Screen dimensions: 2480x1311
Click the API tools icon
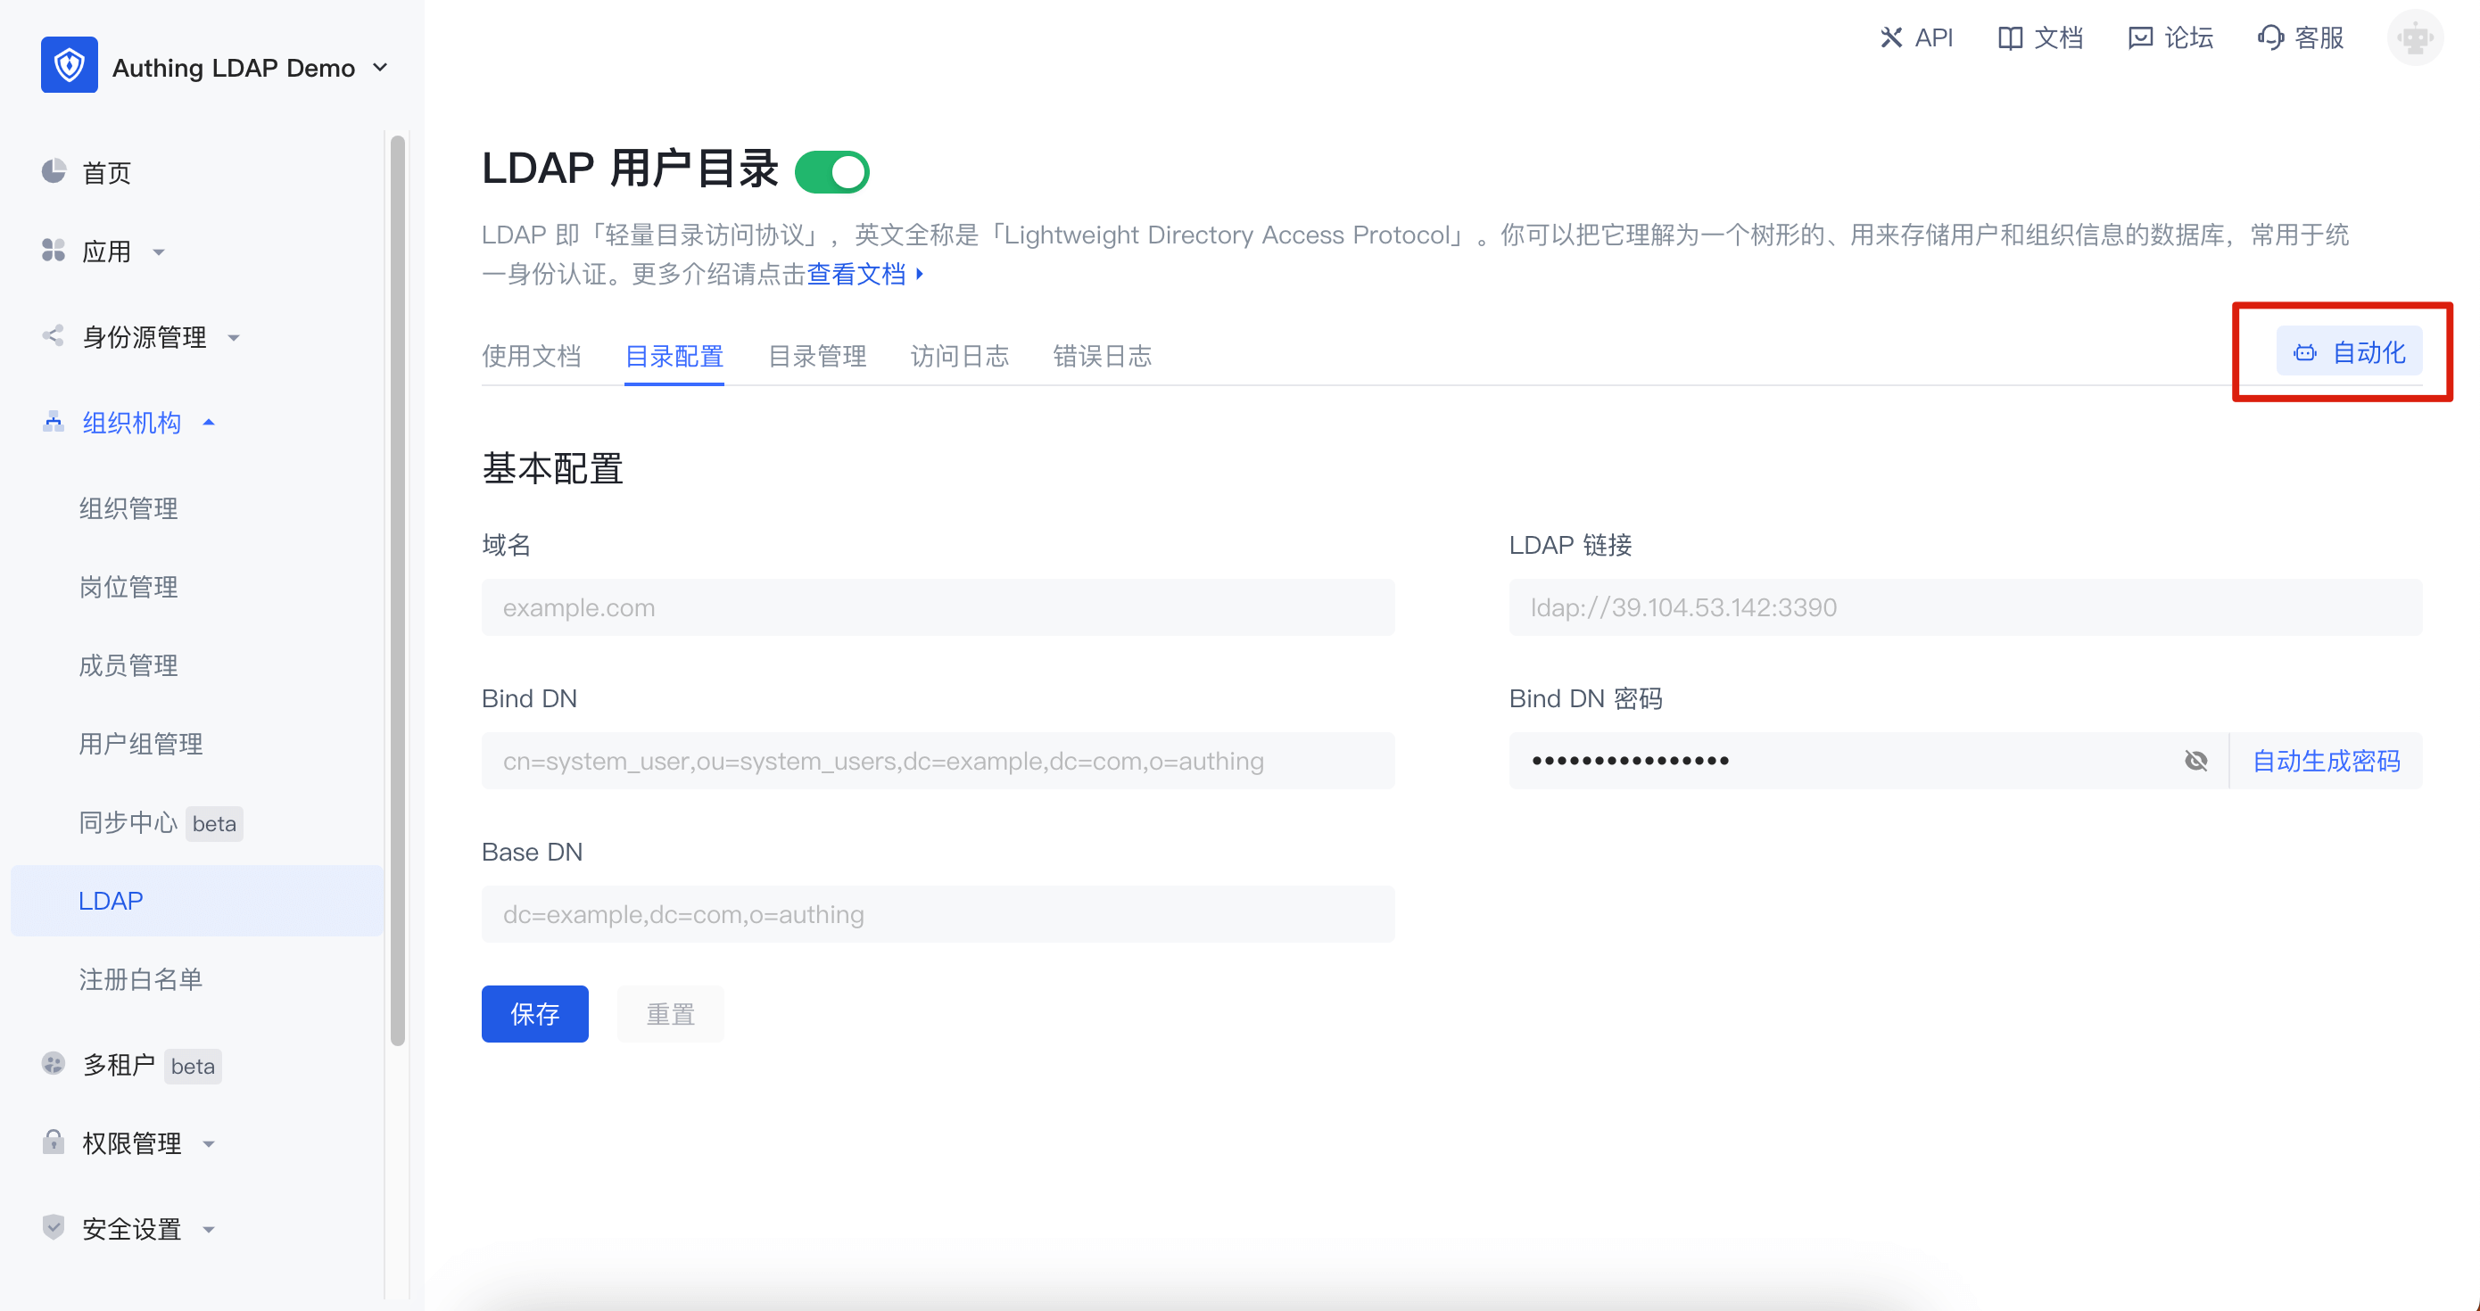pos(1891,37)
